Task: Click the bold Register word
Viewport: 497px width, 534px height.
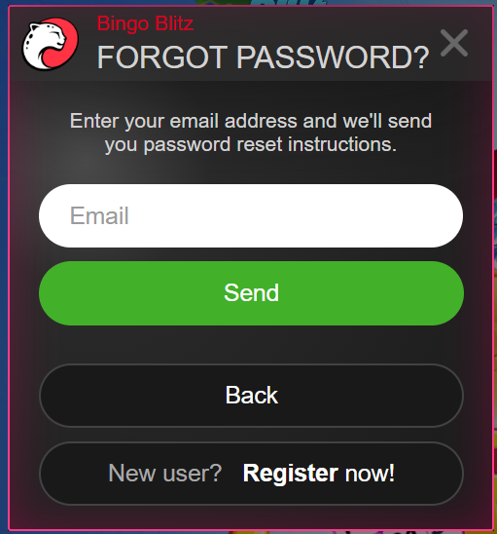Action: pyautogui.click(x=290, y=474)
